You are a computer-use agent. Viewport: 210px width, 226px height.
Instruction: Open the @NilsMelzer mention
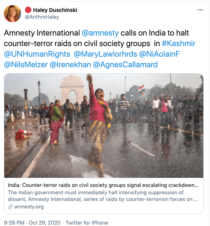click(x=26, y=64)
